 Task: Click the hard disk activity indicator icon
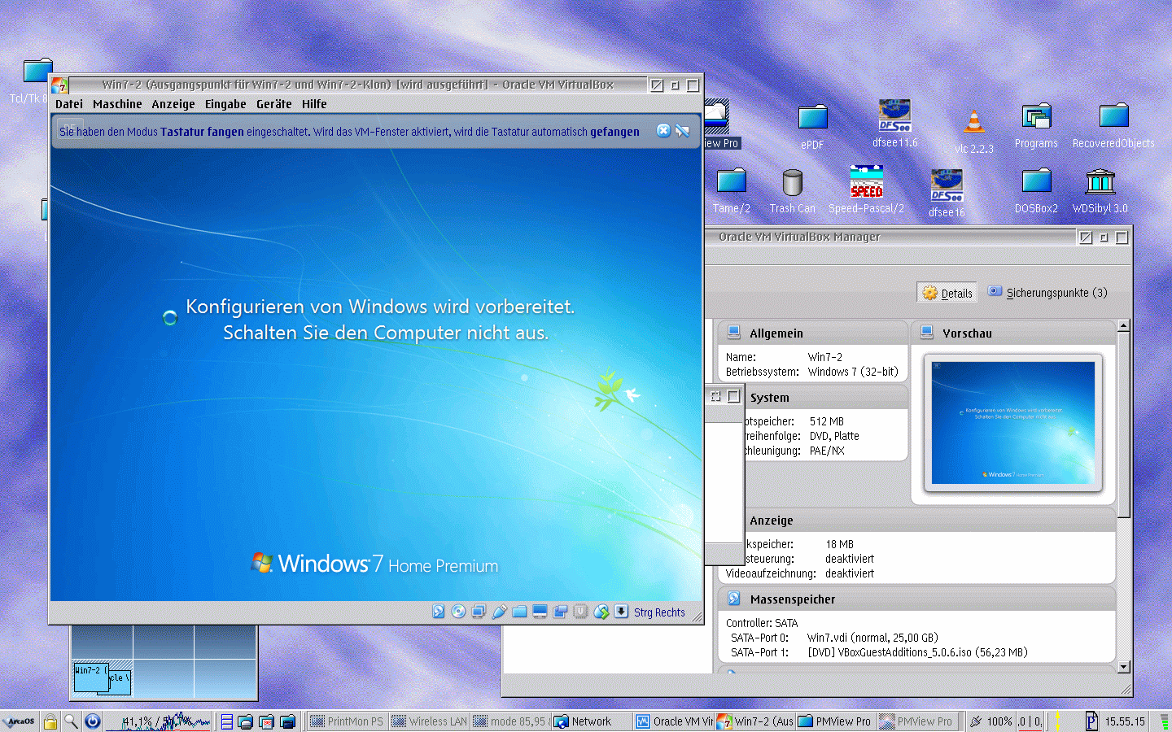(438, 612)
